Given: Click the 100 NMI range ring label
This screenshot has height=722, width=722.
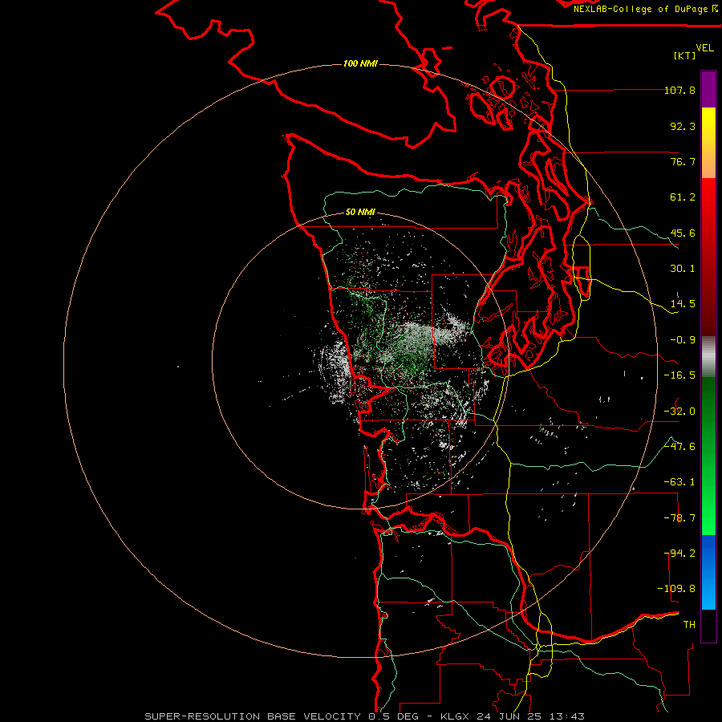Looking at the screenshot, I should [360, 63].
